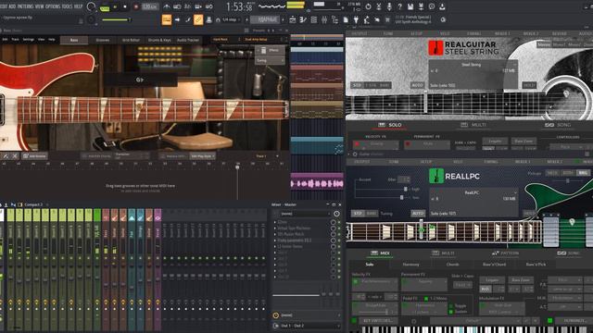593x333 pixels.
Task: Click the microphone recording icon
Action: (389, 6)
